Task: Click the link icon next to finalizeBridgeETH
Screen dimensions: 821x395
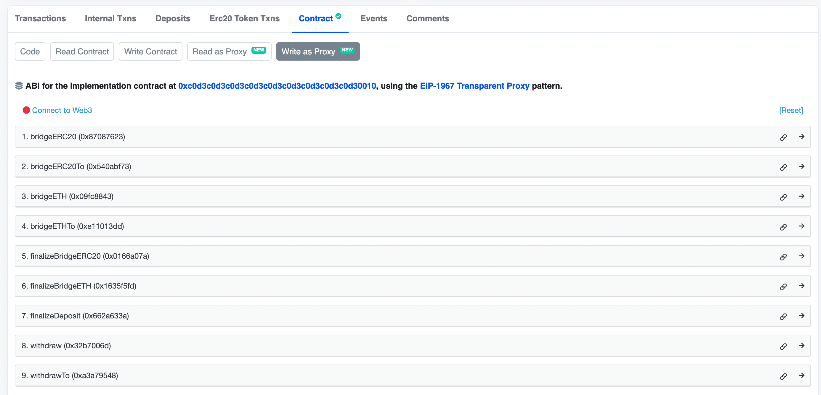Action: pyautogui.click(x=783, y=286)
